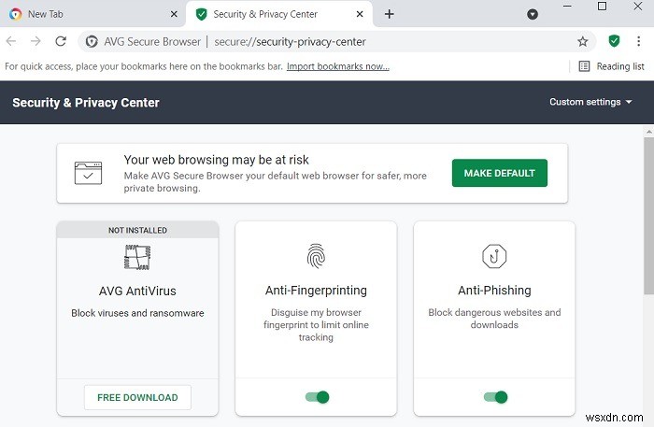Expand the Custom settings dropdown
Viewport: 654px width, 427px height.
pos(590,102)
